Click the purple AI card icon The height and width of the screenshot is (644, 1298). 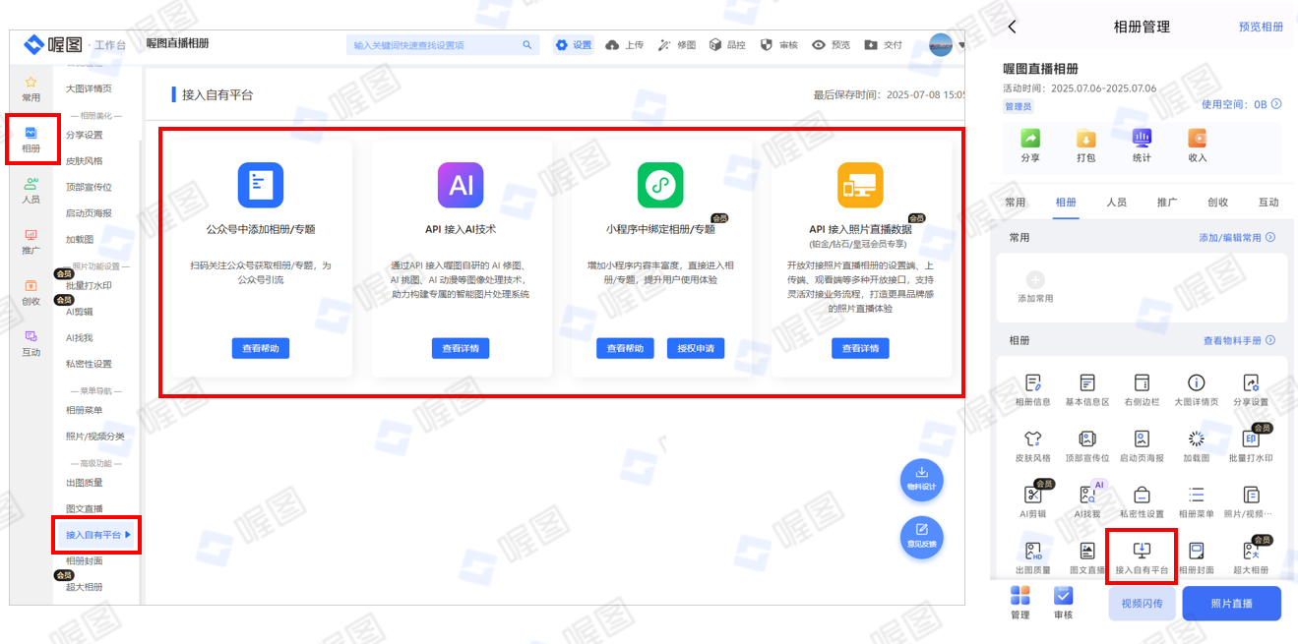pos(461,185)
